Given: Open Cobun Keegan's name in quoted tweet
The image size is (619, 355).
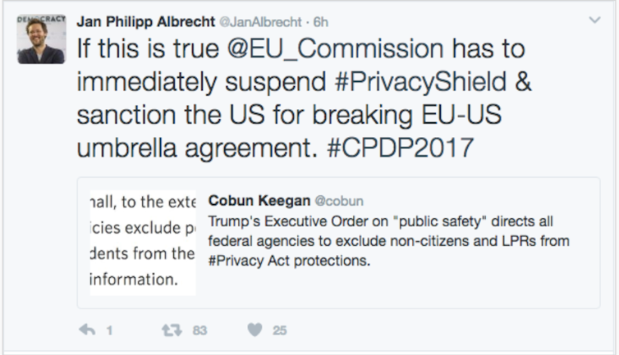Looking at the screenshot, I should [x=260, y=201].
